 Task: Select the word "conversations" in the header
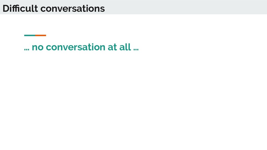[72, 9]
